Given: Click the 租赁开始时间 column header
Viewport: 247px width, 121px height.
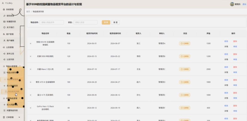Looking at the screenshot, I should pyautogui.click(x=92, y=33).
